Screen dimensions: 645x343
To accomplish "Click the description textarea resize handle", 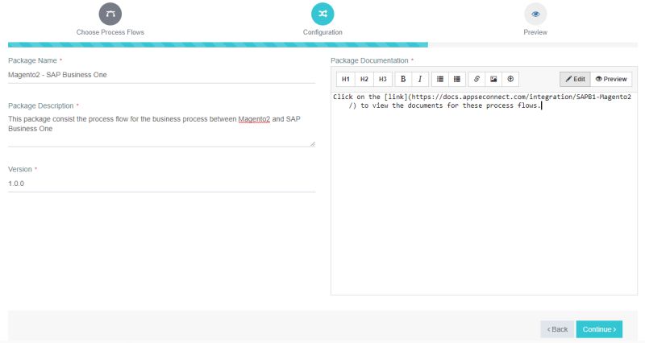I will click(313, 144).
